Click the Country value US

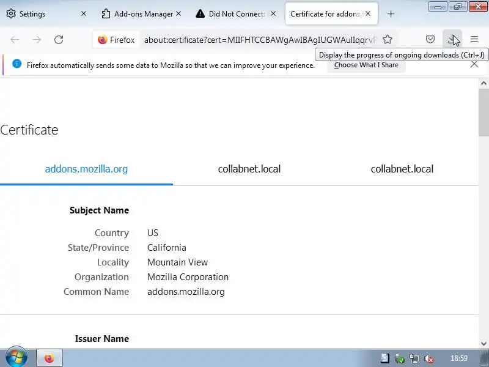(x=152, y=233)
